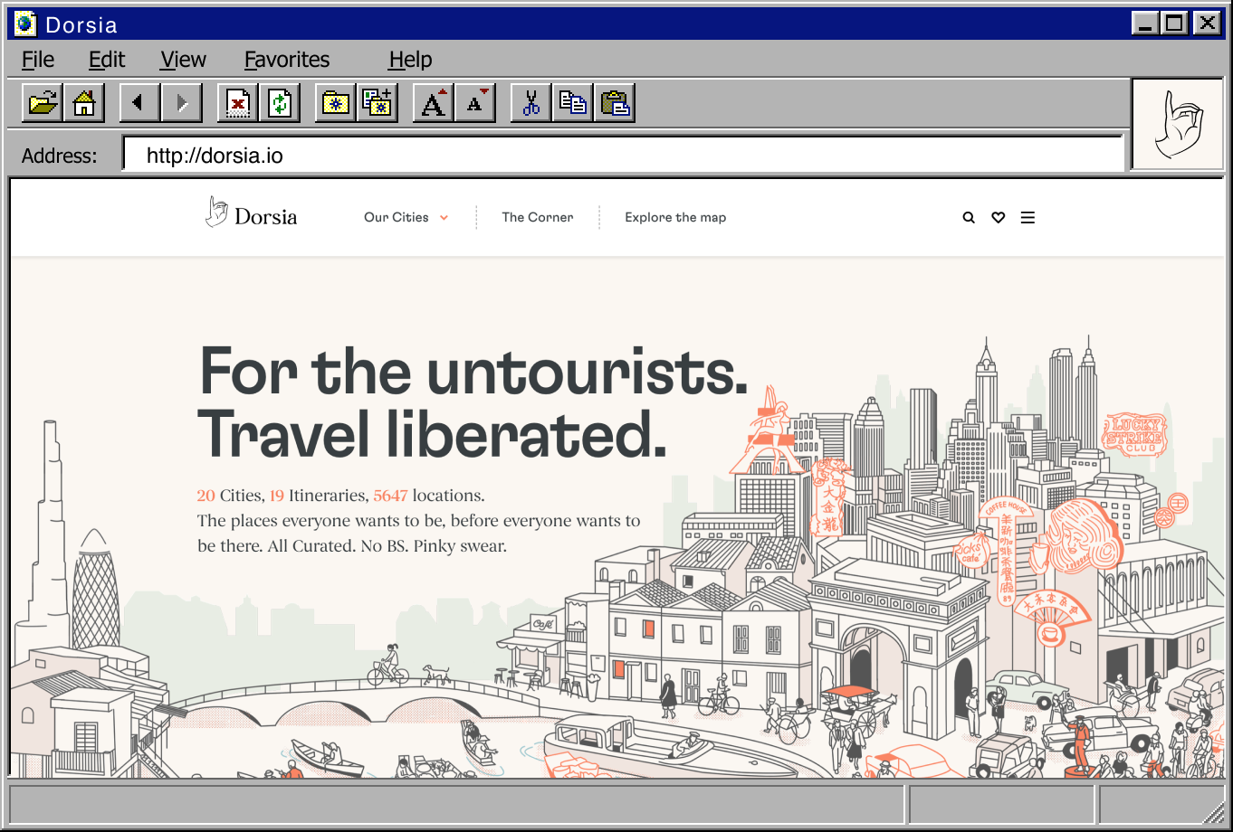
Task: Open The Corner link
Action: pos(538,217)
